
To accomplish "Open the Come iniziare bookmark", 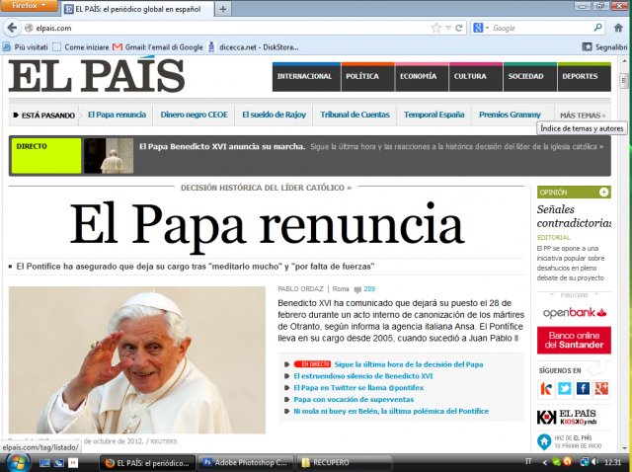I will point(81,47).
